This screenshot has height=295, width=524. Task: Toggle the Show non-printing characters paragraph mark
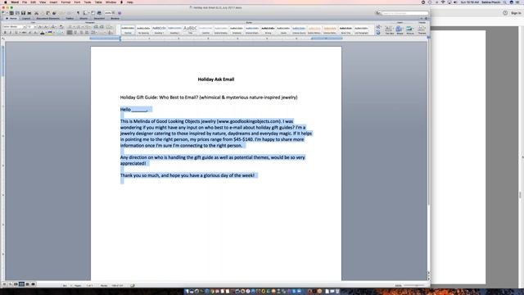78,13
